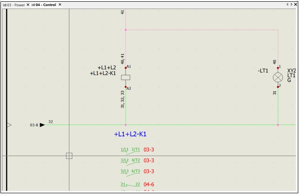Screen dimensions: 300x195
Task: Click the LT1 lamp symbol
Action: pos(278,77)
